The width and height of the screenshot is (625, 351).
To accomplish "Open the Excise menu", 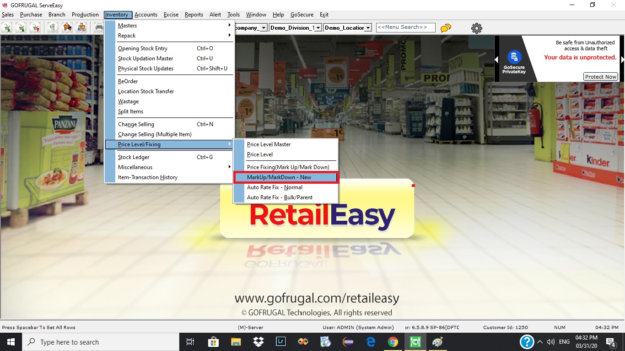I will click(x=171, y=15).
